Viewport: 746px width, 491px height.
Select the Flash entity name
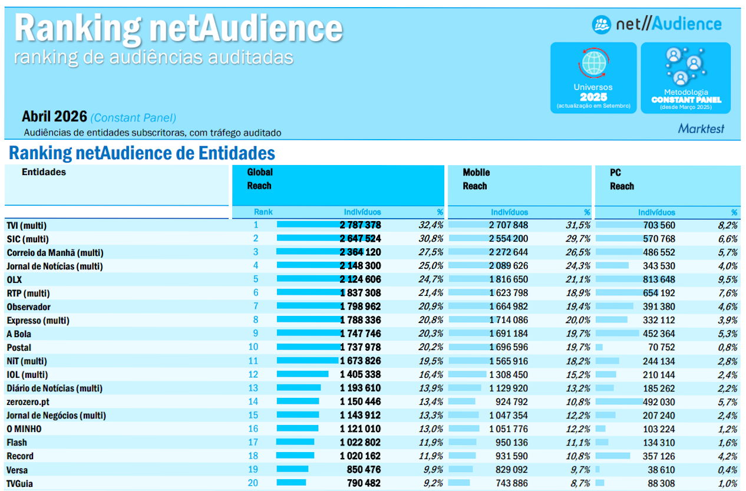[x=16, y=443]
